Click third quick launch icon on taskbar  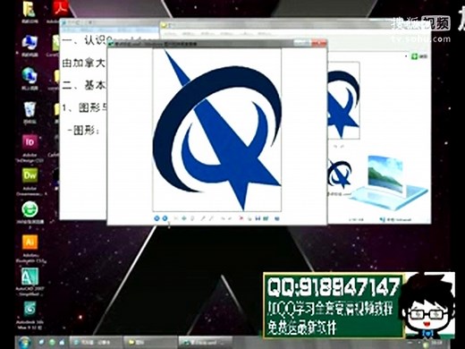[x=62, y=342]
